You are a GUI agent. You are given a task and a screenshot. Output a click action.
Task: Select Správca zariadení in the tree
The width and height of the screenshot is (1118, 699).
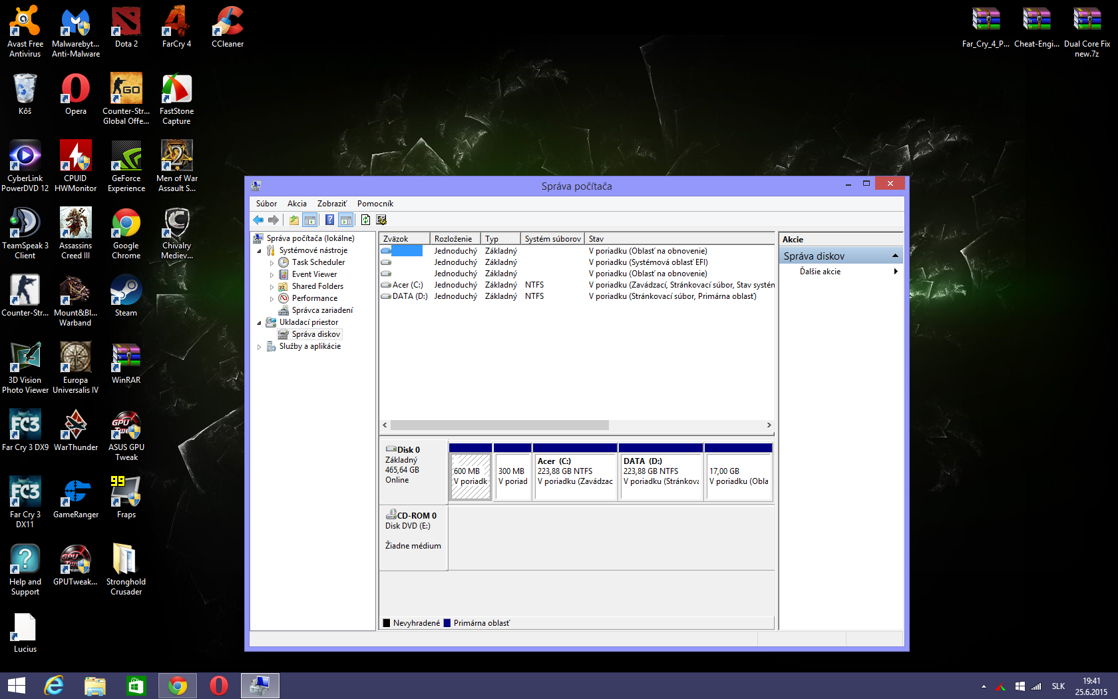point(322,310)
